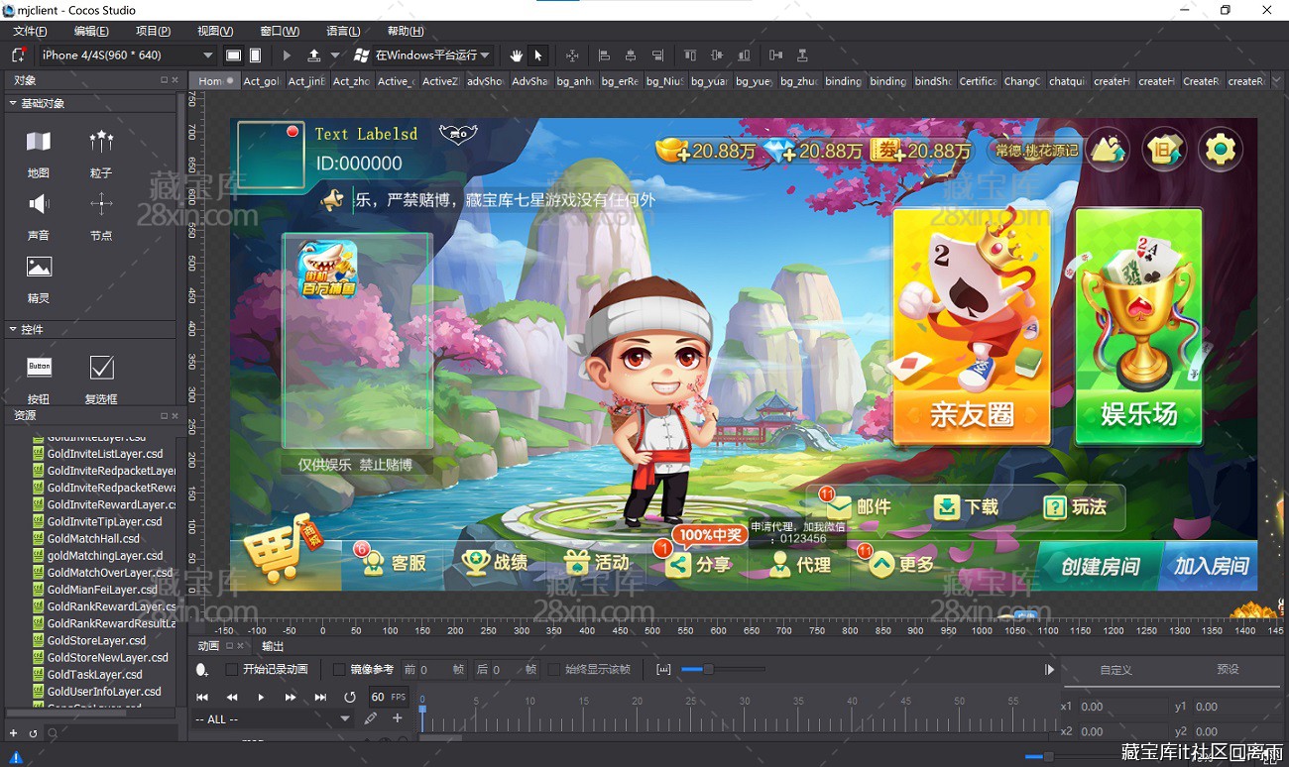Select the hand pan tool

(516, 55)
